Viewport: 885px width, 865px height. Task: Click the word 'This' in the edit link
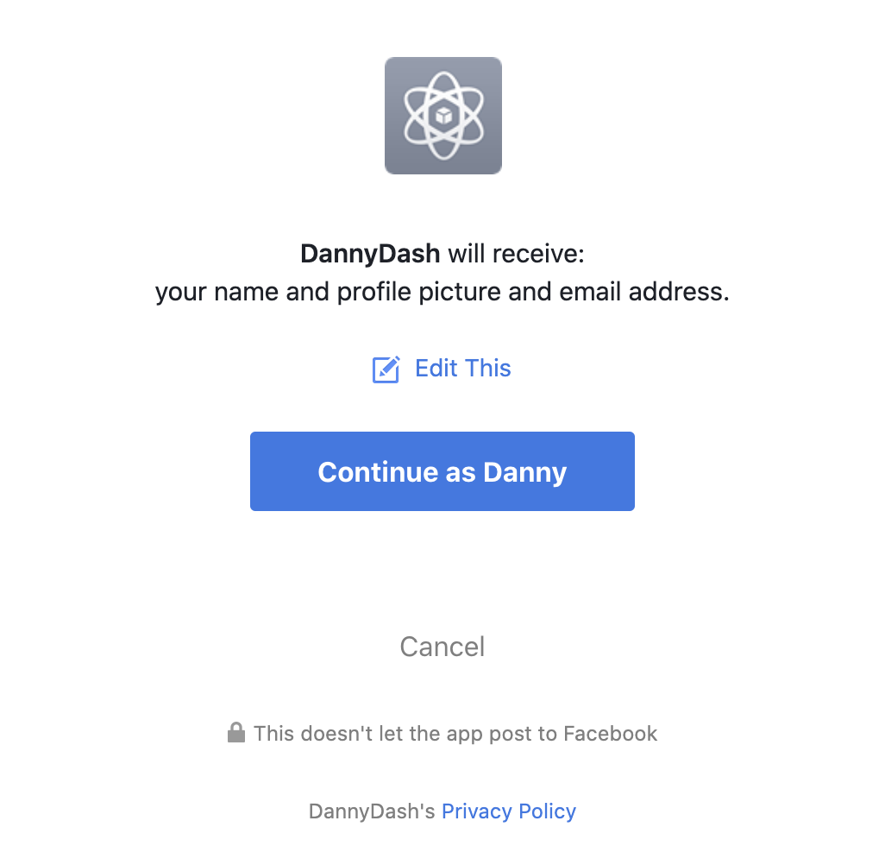pyautogui.click(x=488, y=369)
